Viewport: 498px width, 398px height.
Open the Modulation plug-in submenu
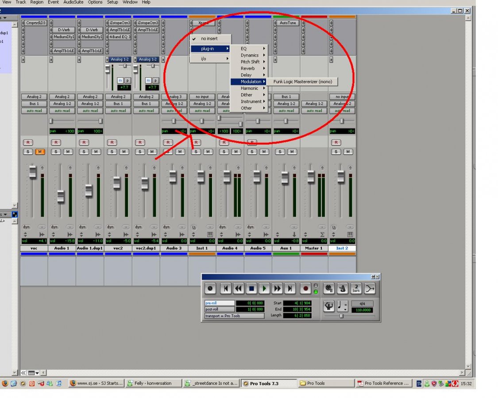click(x=251, y=81)
